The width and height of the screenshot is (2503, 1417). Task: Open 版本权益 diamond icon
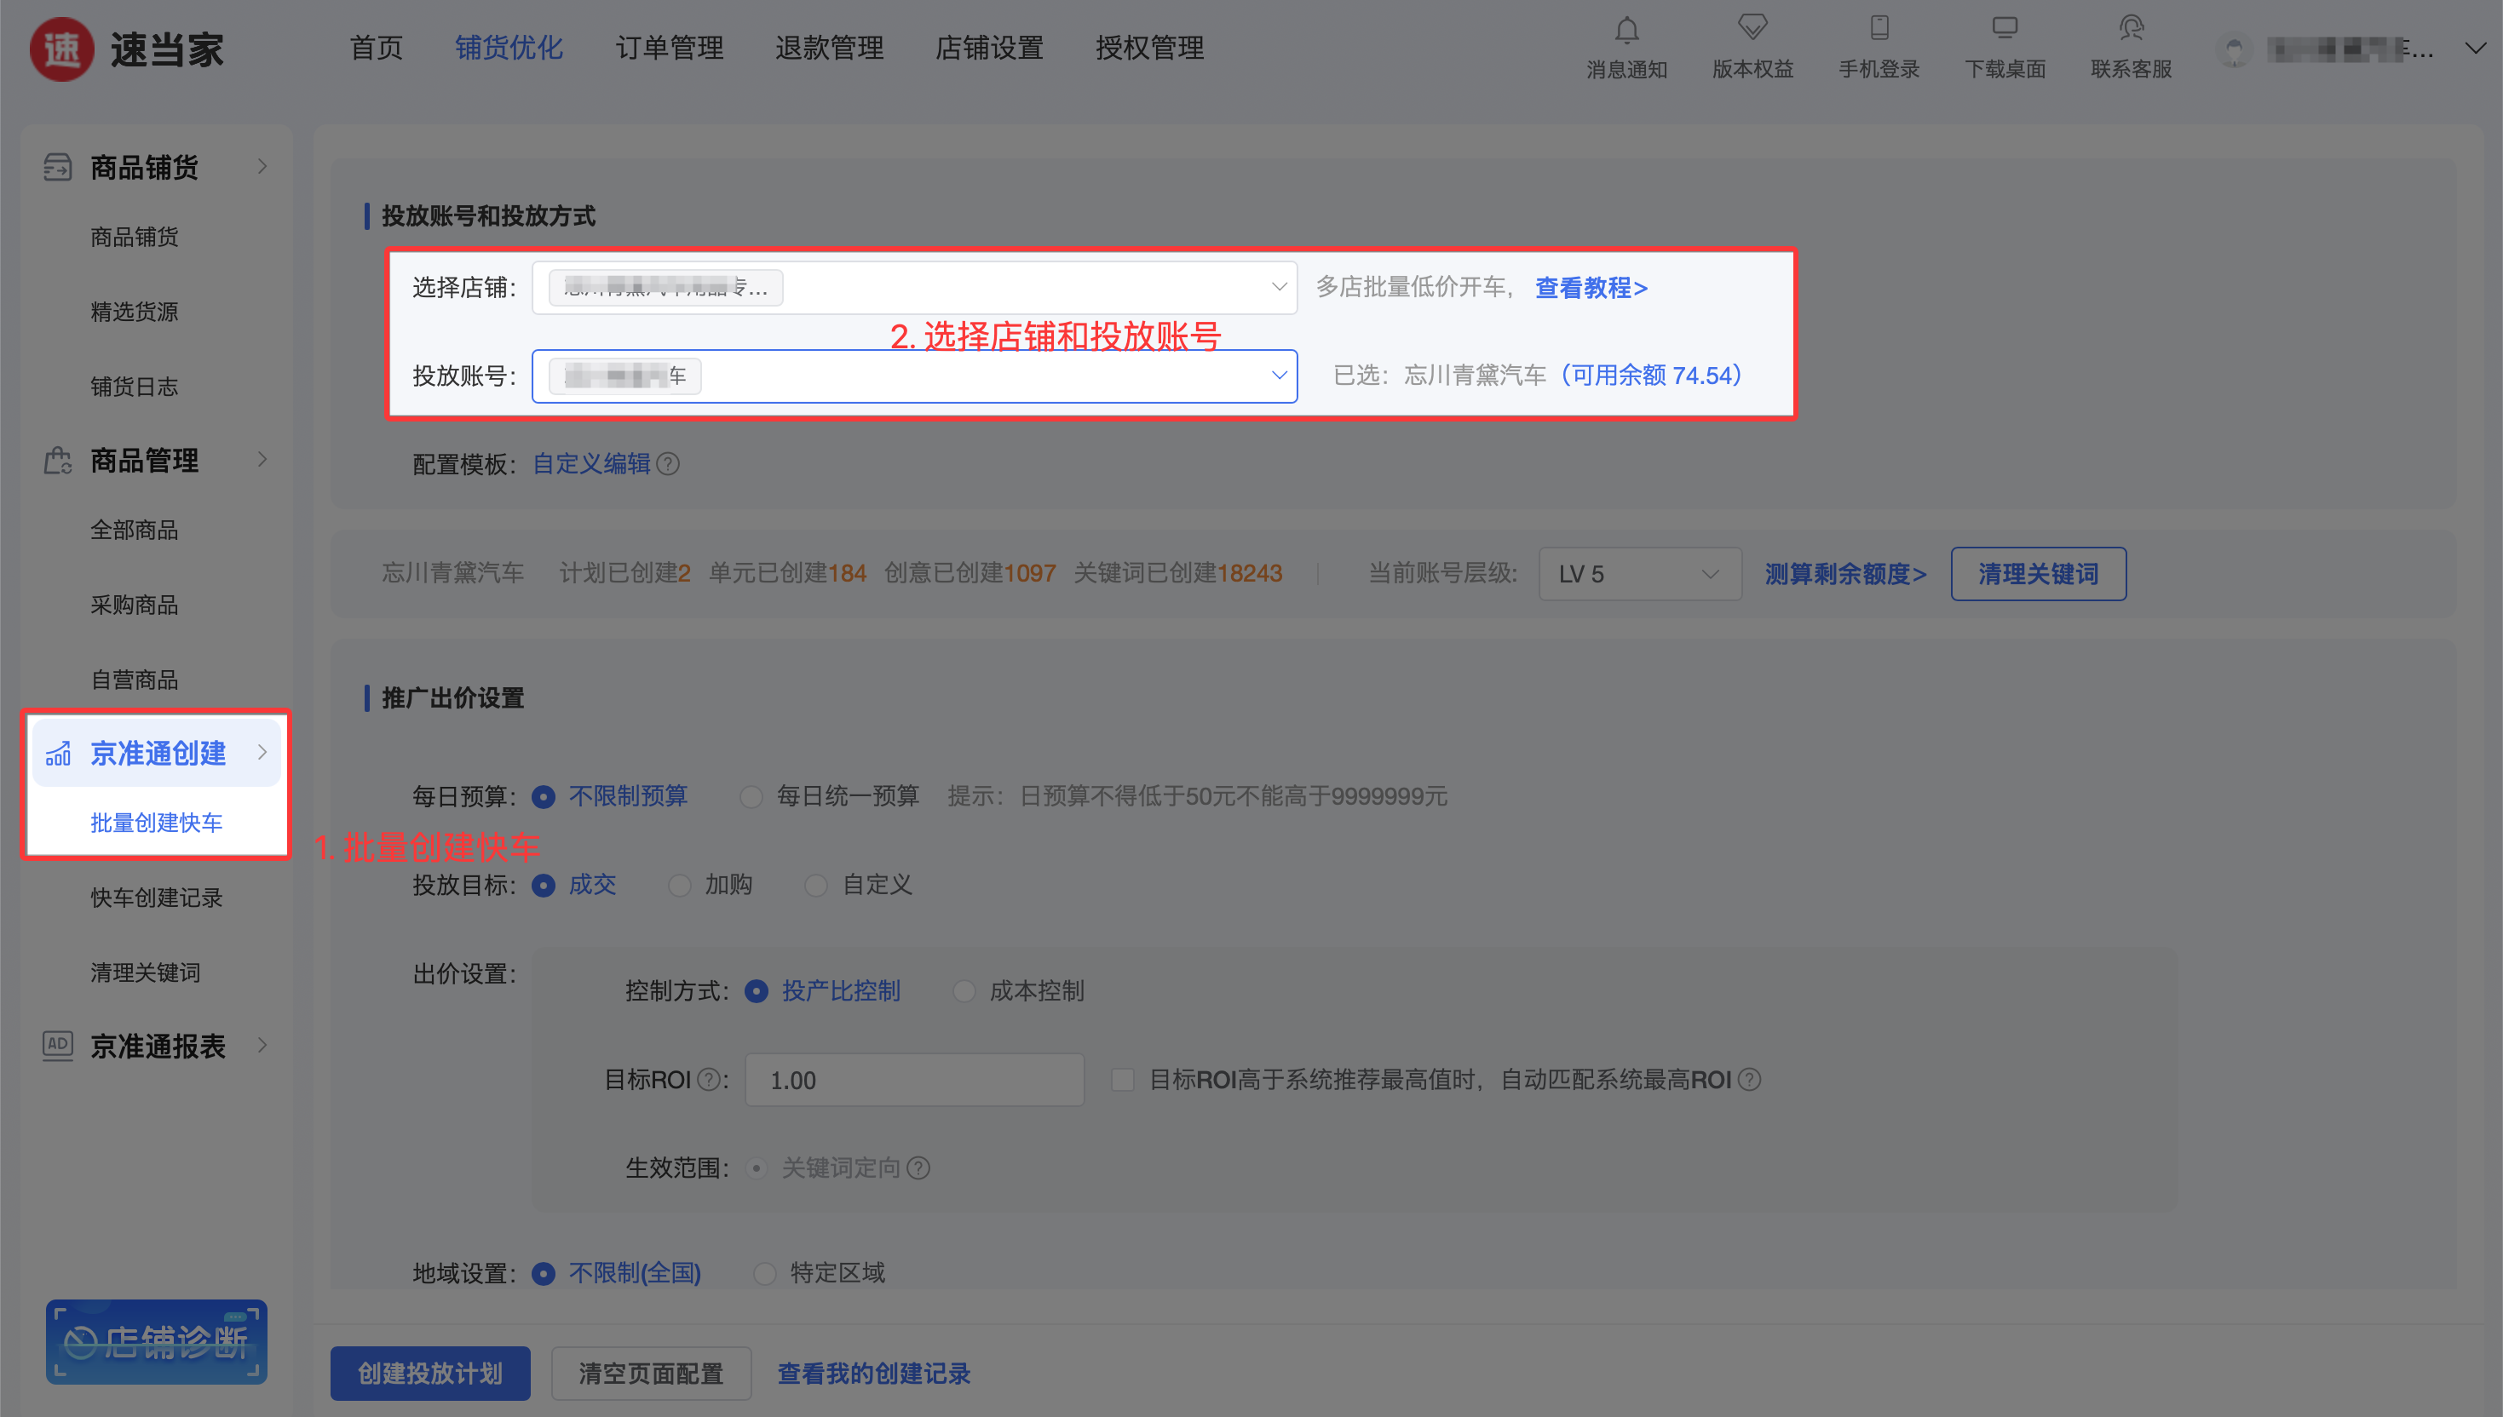click(1752, 28)
